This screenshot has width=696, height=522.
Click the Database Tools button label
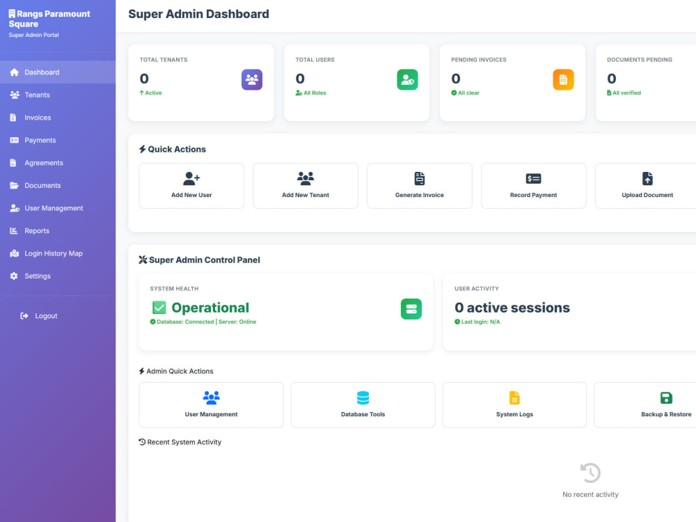point(363,414)
